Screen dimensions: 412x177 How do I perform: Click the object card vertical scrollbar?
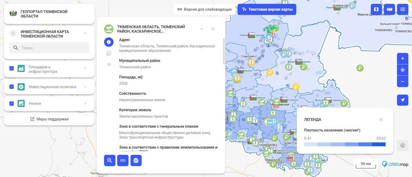click(224, 51)
